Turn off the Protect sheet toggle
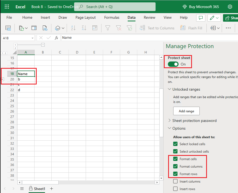This screenshot has height=193, width=238. 173,64
